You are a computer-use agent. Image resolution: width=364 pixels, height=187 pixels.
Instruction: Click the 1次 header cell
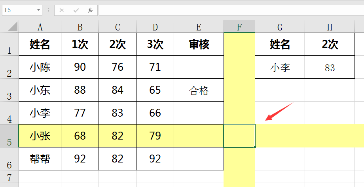click(x=80, y=44)
